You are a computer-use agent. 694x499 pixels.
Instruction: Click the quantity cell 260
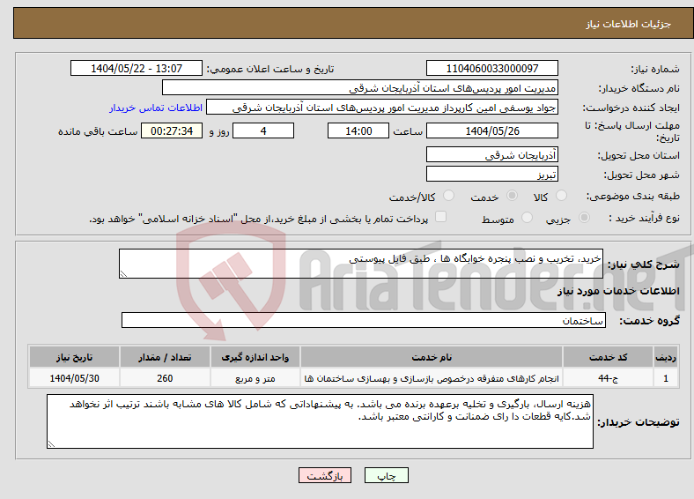click(165, 378)
